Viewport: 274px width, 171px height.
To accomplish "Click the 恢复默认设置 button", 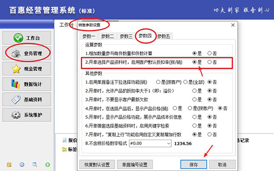I will pos(97,164).
